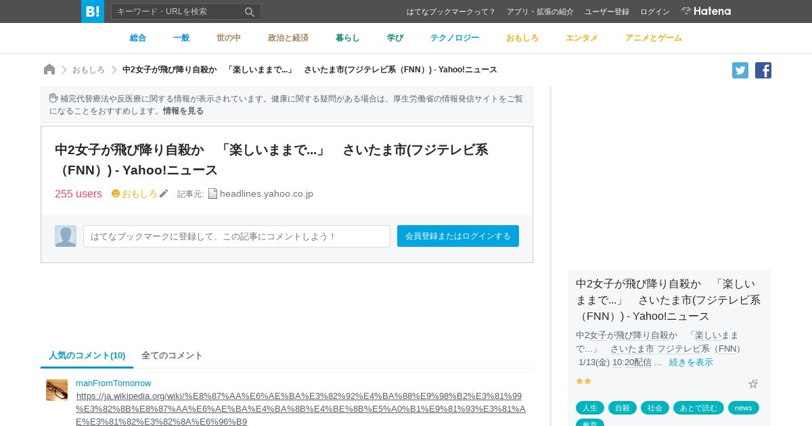
Task: Click ログイン in top bar
Action: (x=655, y=11)
